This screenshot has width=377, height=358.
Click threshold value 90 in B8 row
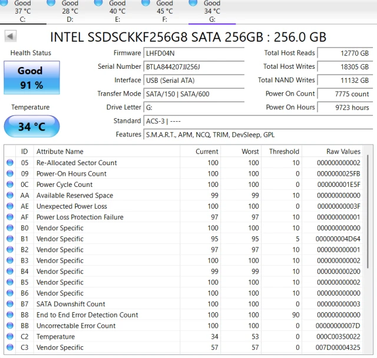pos(296,315)
